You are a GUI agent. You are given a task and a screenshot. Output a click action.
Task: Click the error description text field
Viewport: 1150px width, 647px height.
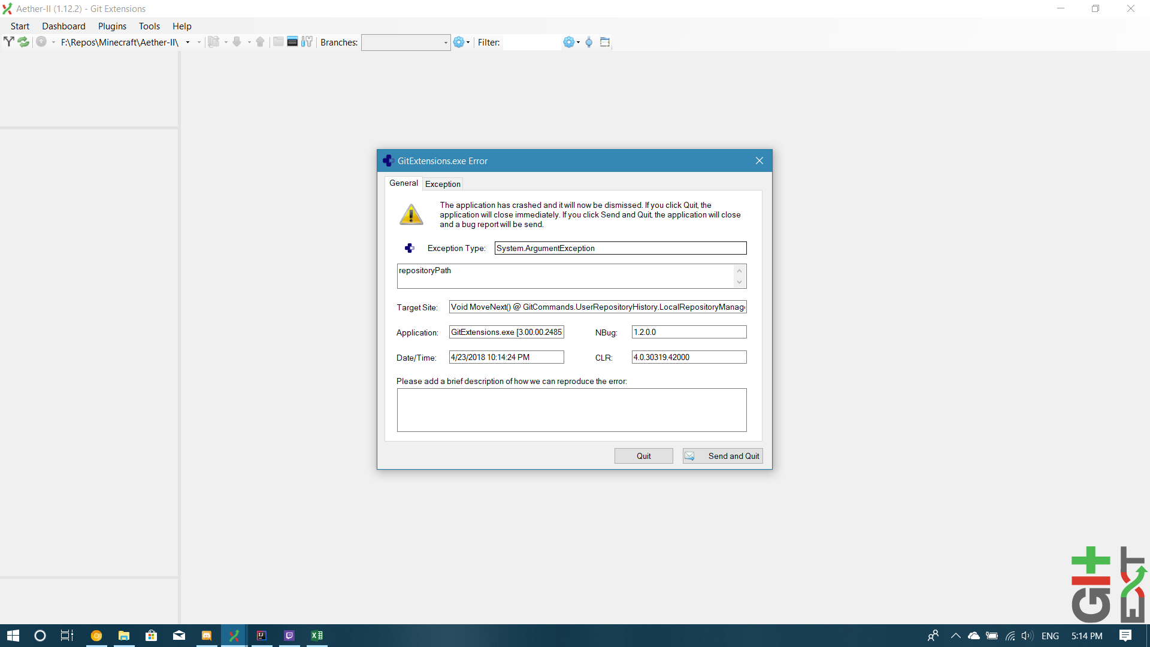pyautogui.click(x=571, y=410)
